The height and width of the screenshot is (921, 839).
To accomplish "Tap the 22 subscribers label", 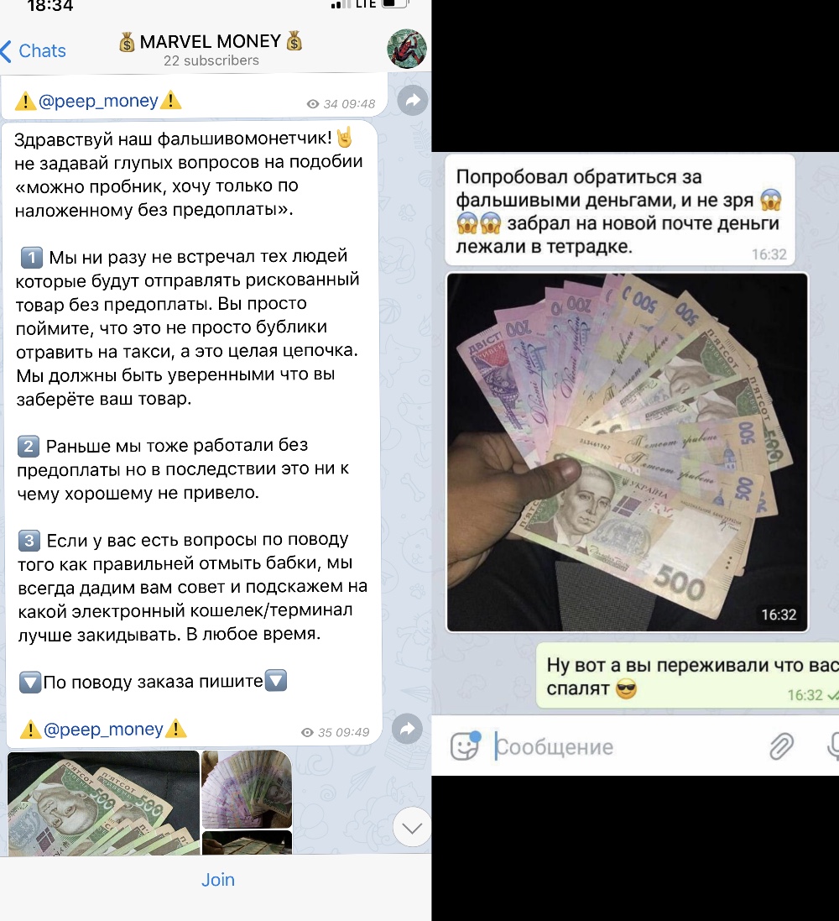I will [x=211, y=60].
